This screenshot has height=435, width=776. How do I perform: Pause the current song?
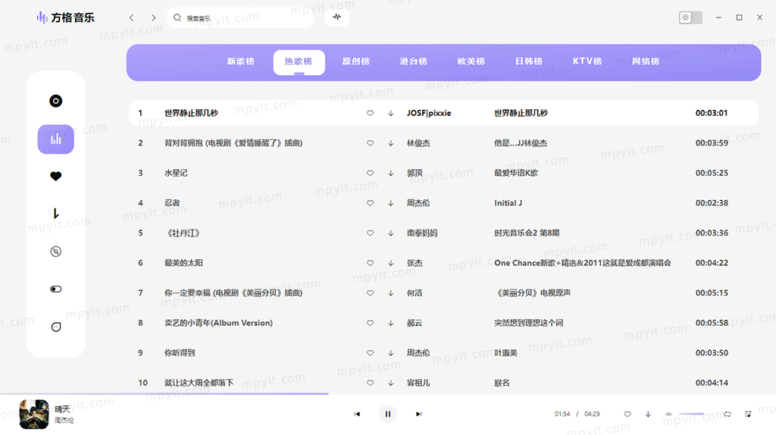(388, 415)
